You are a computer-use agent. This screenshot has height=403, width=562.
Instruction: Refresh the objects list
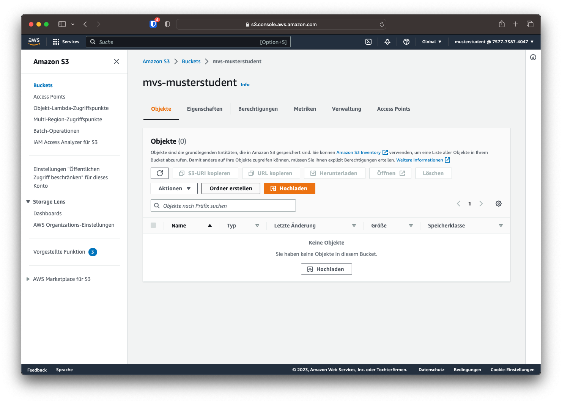[x=160, y=173]
